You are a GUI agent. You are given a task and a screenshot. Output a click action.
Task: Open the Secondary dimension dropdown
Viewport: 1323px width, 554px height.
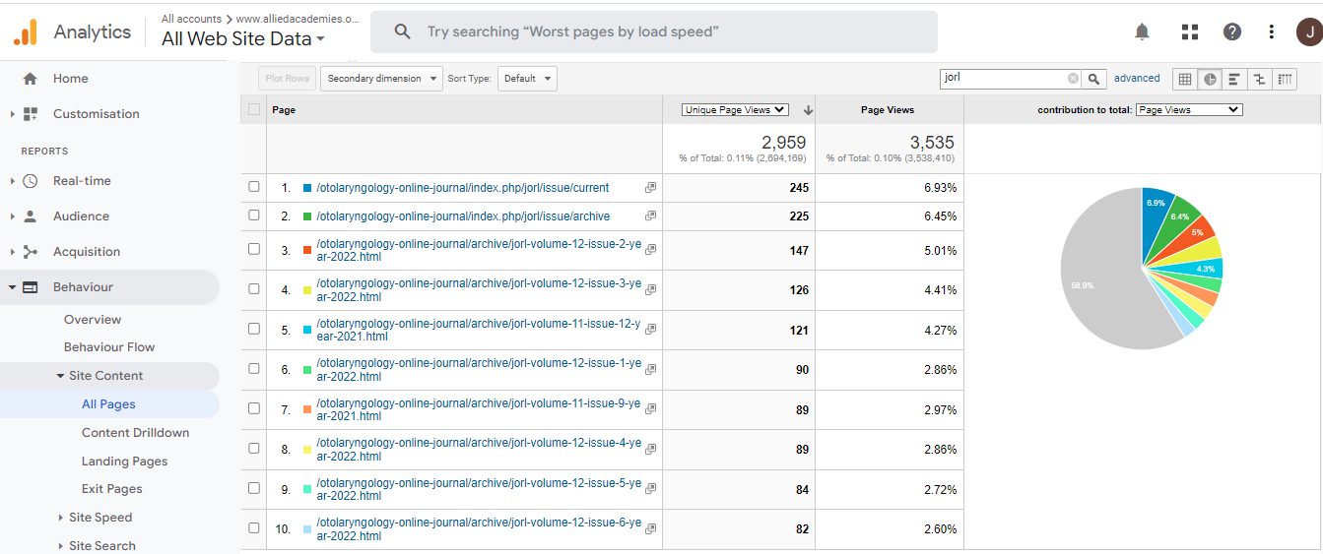pos(381,79)
